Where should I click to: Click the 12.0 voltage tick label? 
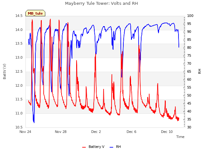[19, 86]
